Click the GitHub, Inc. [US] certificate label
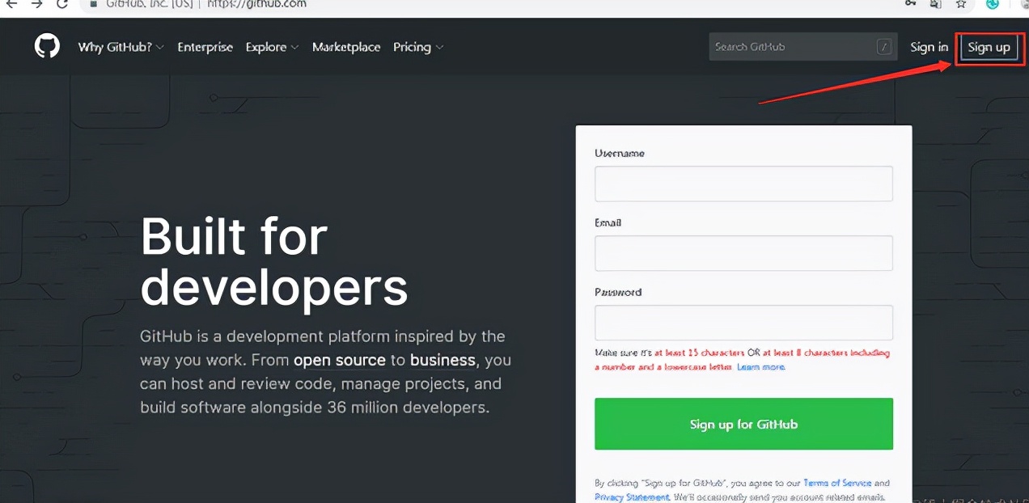The width and height of the screenshot is (1029, 503). 149,4
